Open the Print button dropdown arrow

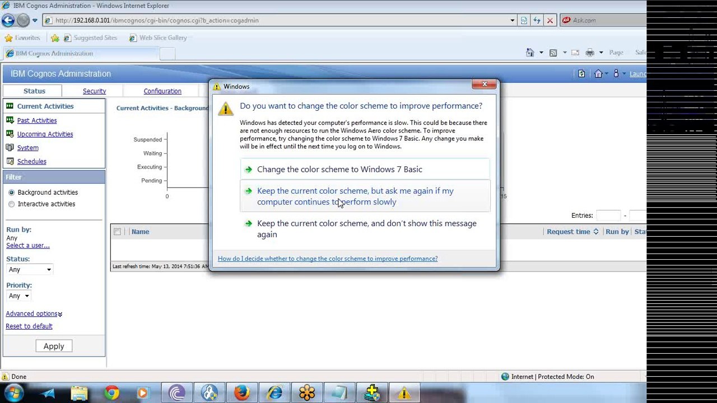coord(600,53)
